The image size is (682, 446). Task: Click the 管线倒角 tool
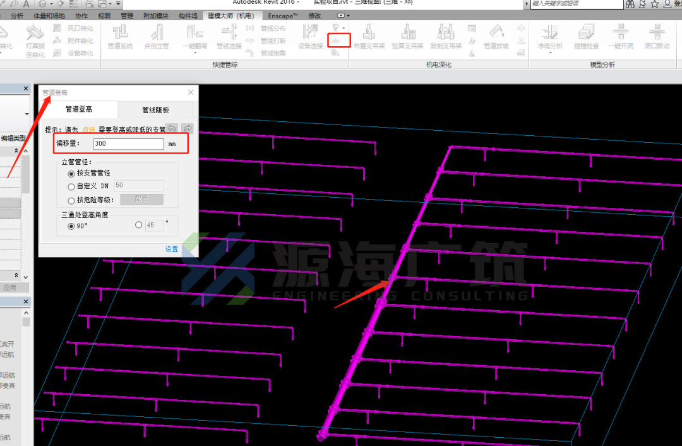tap(267, 53)
